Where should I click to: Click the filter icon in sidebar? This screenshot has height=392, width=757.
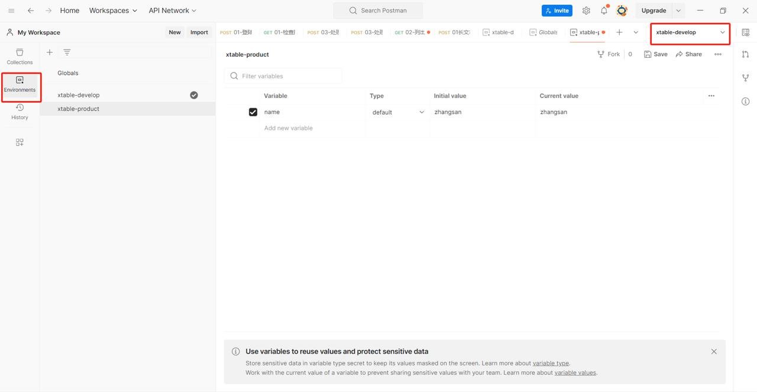(x=67, y=53)
